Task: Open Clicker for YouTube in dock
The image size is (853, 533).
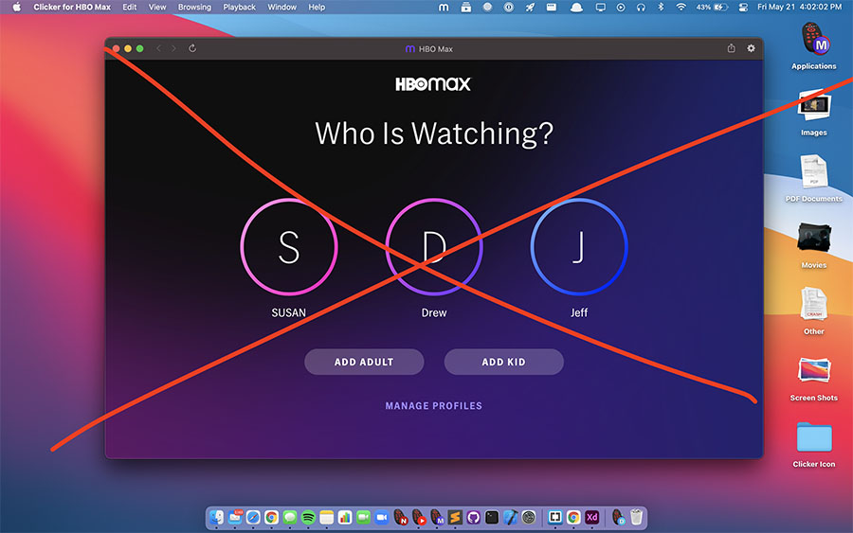Action: (418, 517)
